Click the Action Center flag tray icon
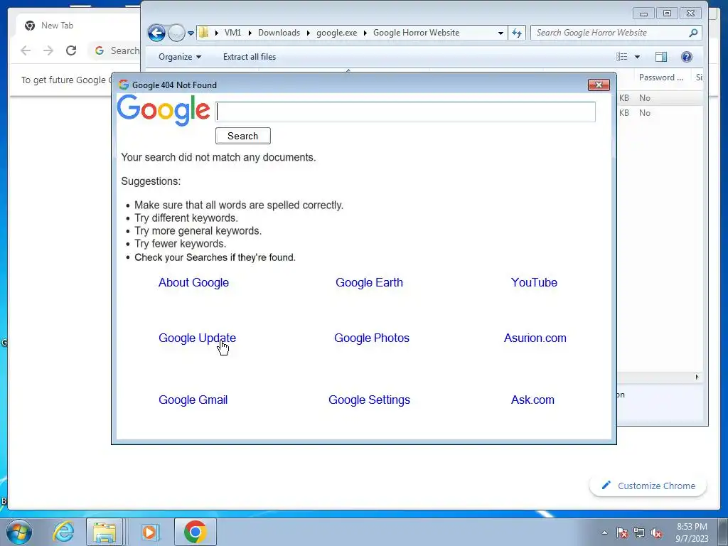 [622, 532]
